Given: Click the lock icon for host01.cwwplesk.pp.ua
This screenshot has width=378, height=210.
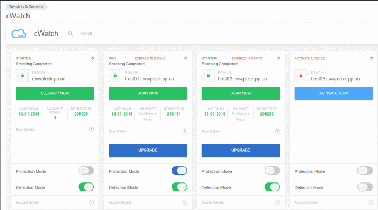Looking at the screenshot, I should click(x=115, y=76).
